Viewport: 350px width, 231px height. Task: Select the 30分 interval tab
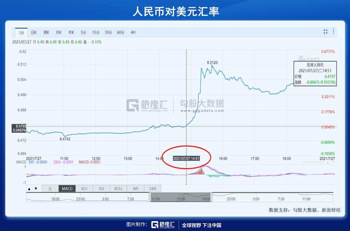(x=108, y=32)
